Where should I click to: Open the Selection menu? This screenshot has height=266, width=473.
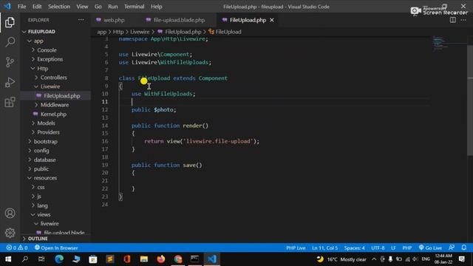59,7
